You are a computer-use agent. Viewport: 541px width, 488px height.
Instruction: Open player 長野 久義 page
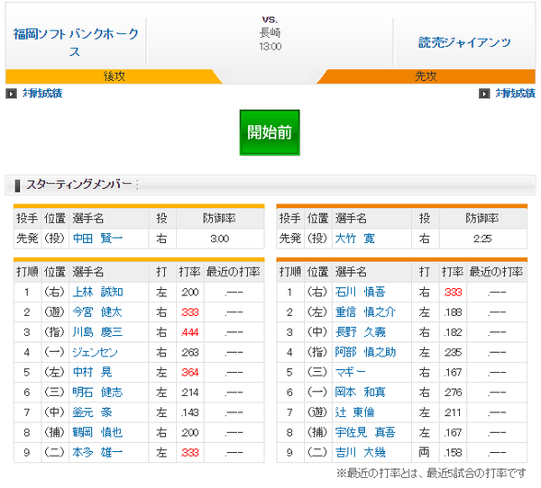360,332
